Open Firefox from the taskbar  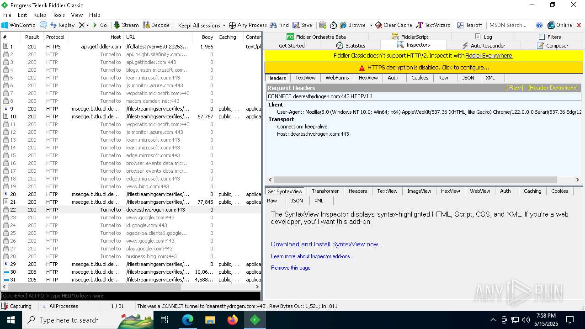pyautogui.click(x=233, y=320)
